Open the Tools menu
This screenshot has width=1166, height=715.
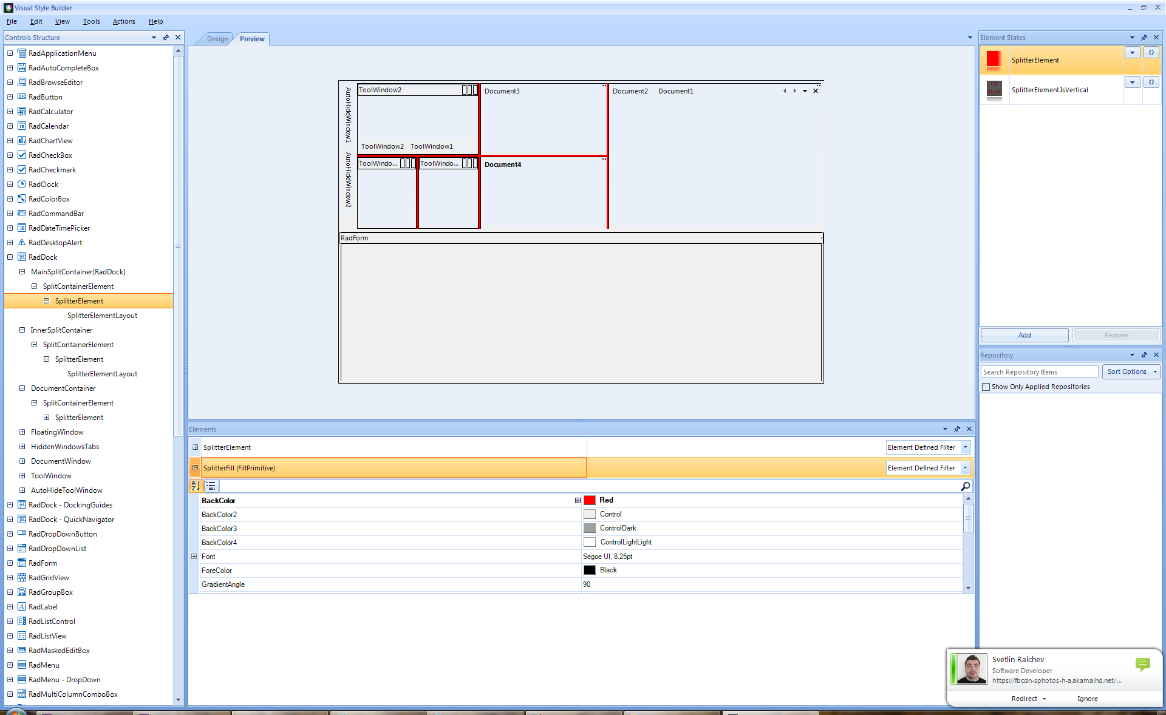tap(91, 21)
